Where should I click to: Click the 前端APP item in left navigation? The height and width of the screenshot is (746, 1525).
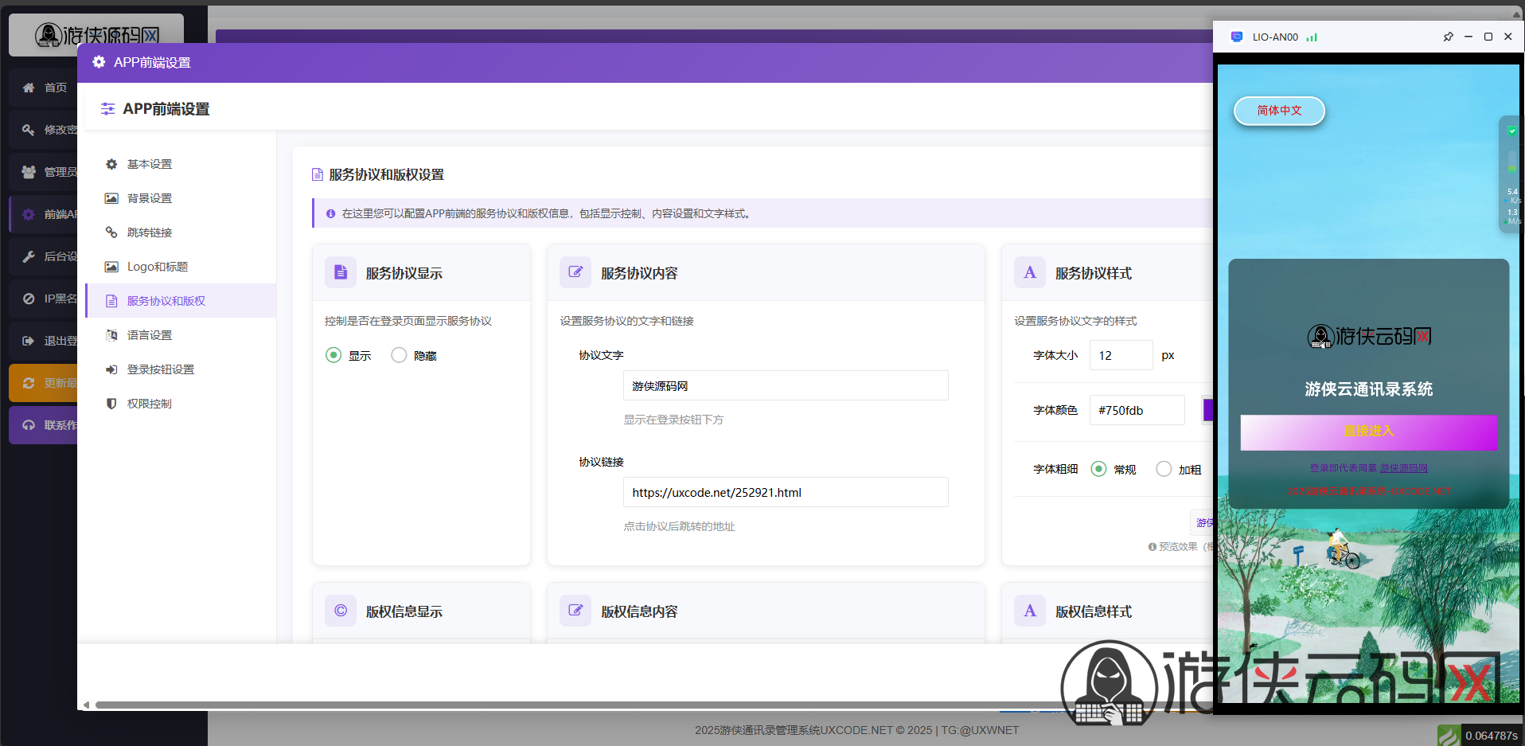44,214
